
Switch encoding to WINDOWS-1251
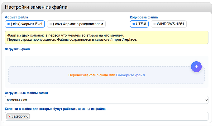[x=169, y=24]
